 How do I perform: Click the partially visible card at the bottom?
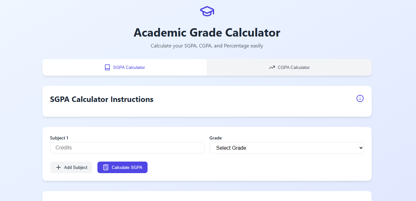(x=207, y=197)
